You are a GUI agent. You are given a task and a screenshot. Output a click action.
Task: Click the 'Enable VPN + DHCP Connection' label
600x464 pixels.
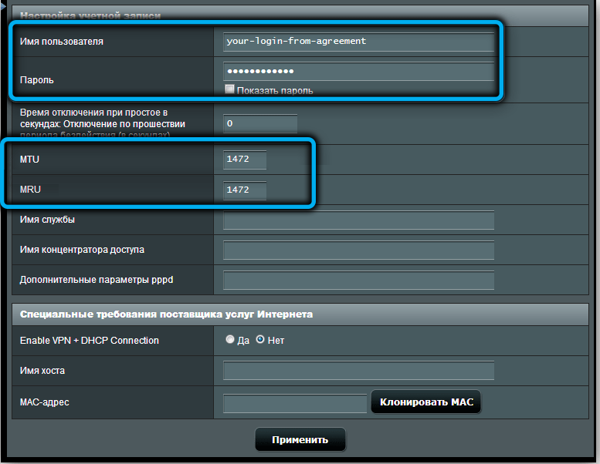tap(89, 340)
